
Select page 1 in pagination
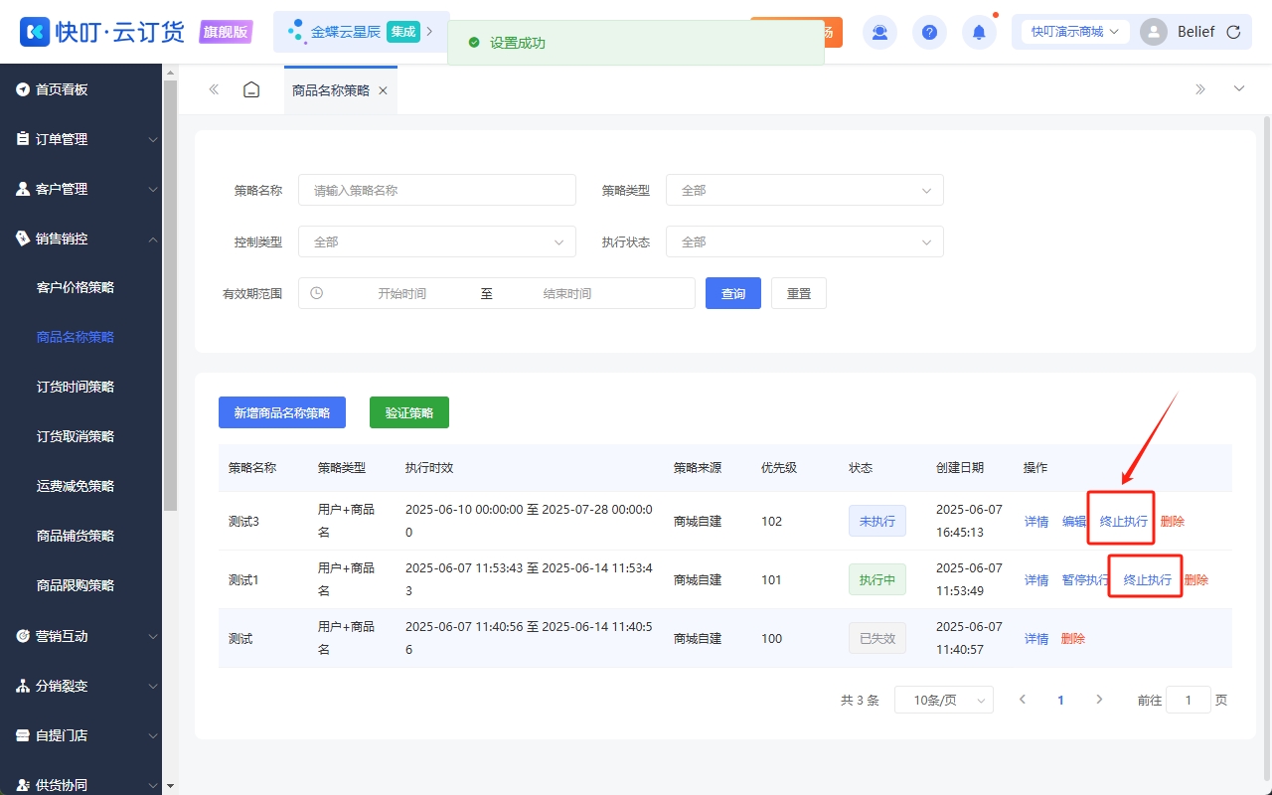pos(1060,700)
